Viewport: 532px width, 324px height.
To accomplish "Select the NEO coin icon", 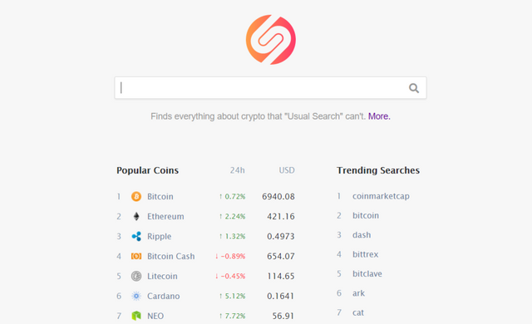I will pyautogui.click(x=136, y=316).
